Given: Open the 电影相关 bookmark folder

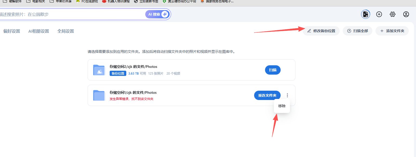Looking at the screenshot, I should 36,1.
